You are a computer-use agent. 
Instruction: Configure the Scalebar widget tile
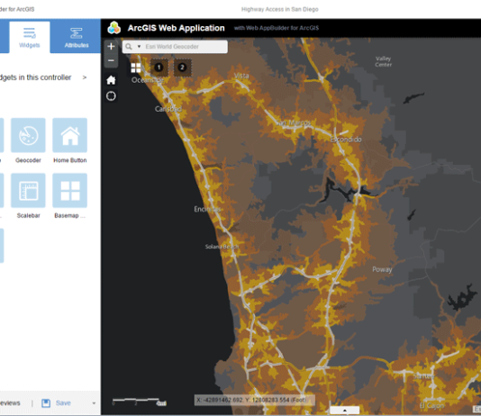tap(28, 190)
